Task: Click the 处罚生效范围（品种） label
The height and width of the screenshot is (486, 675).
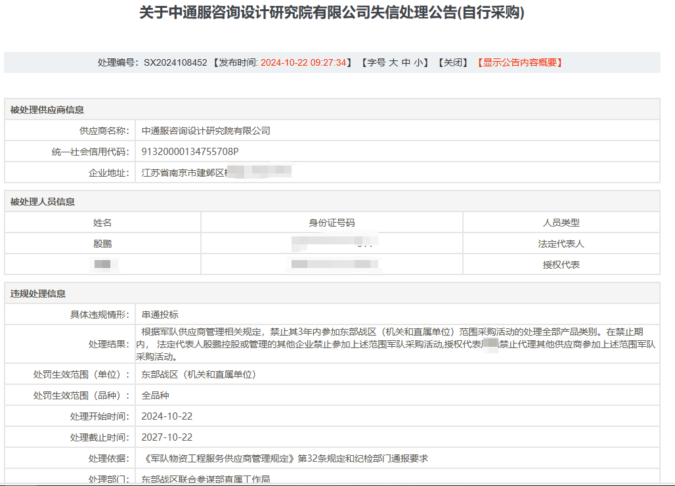Action: (81, 395)
